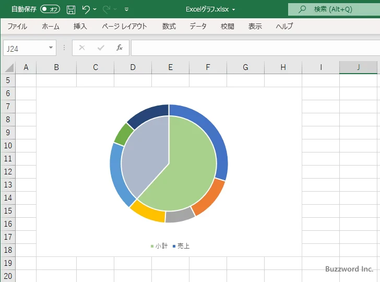Click the 検索 (Alt+Q) search box

tap(334, 9)
